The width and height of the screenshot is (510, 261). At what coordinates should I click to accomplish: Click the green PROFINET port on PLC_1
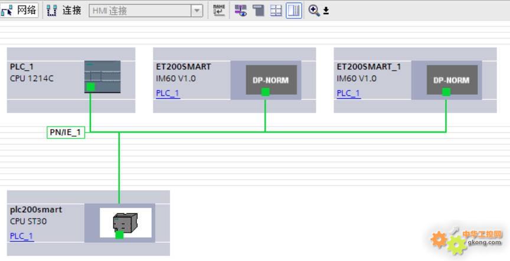pyautogui.click(x=90, y=87)
